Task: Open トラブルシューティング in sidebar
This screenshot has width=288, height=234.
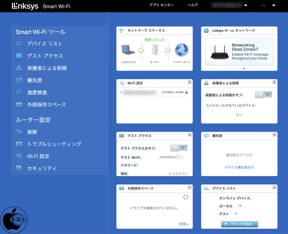Action: coord(54,144)
